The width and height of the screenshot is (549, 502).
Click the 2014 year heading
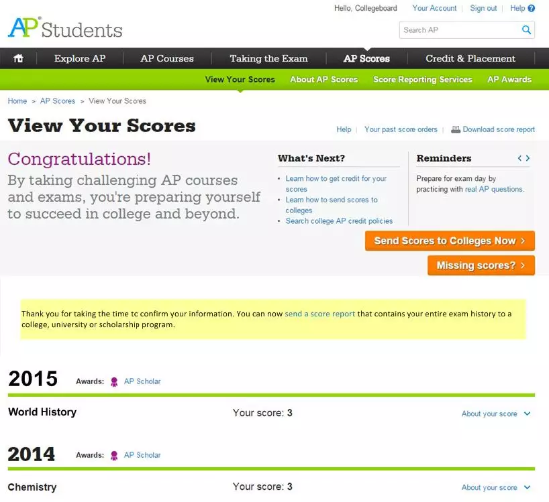(32, 454)
